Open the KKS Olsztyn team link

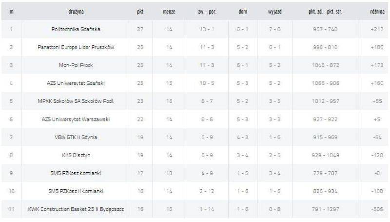point(76,155)
